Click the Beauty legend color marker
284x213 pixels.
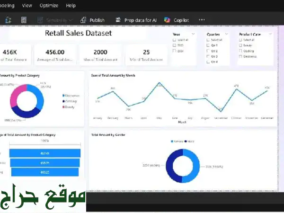[63, 107]
